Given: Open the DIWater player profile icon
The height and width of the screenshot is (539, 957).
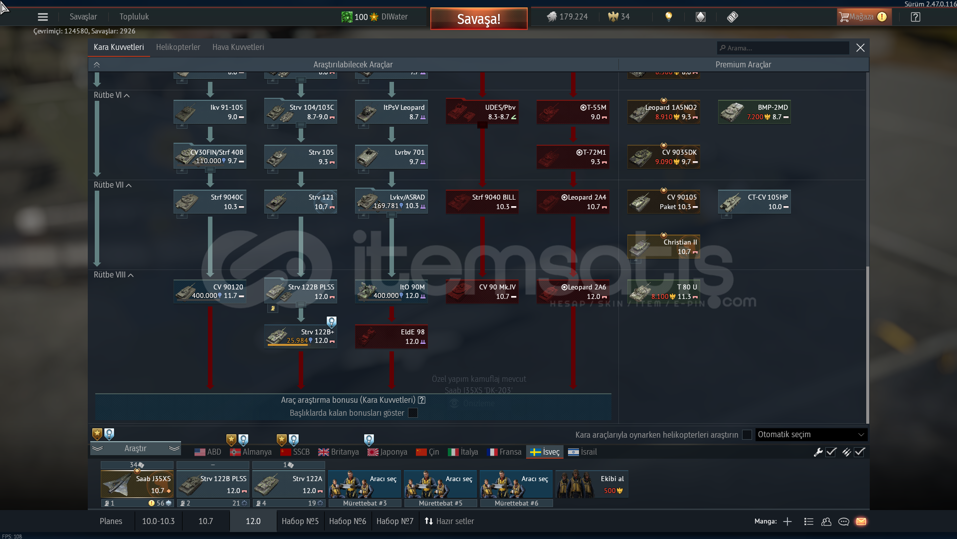Looking at the screenshot, I should (x=347, y=17).
